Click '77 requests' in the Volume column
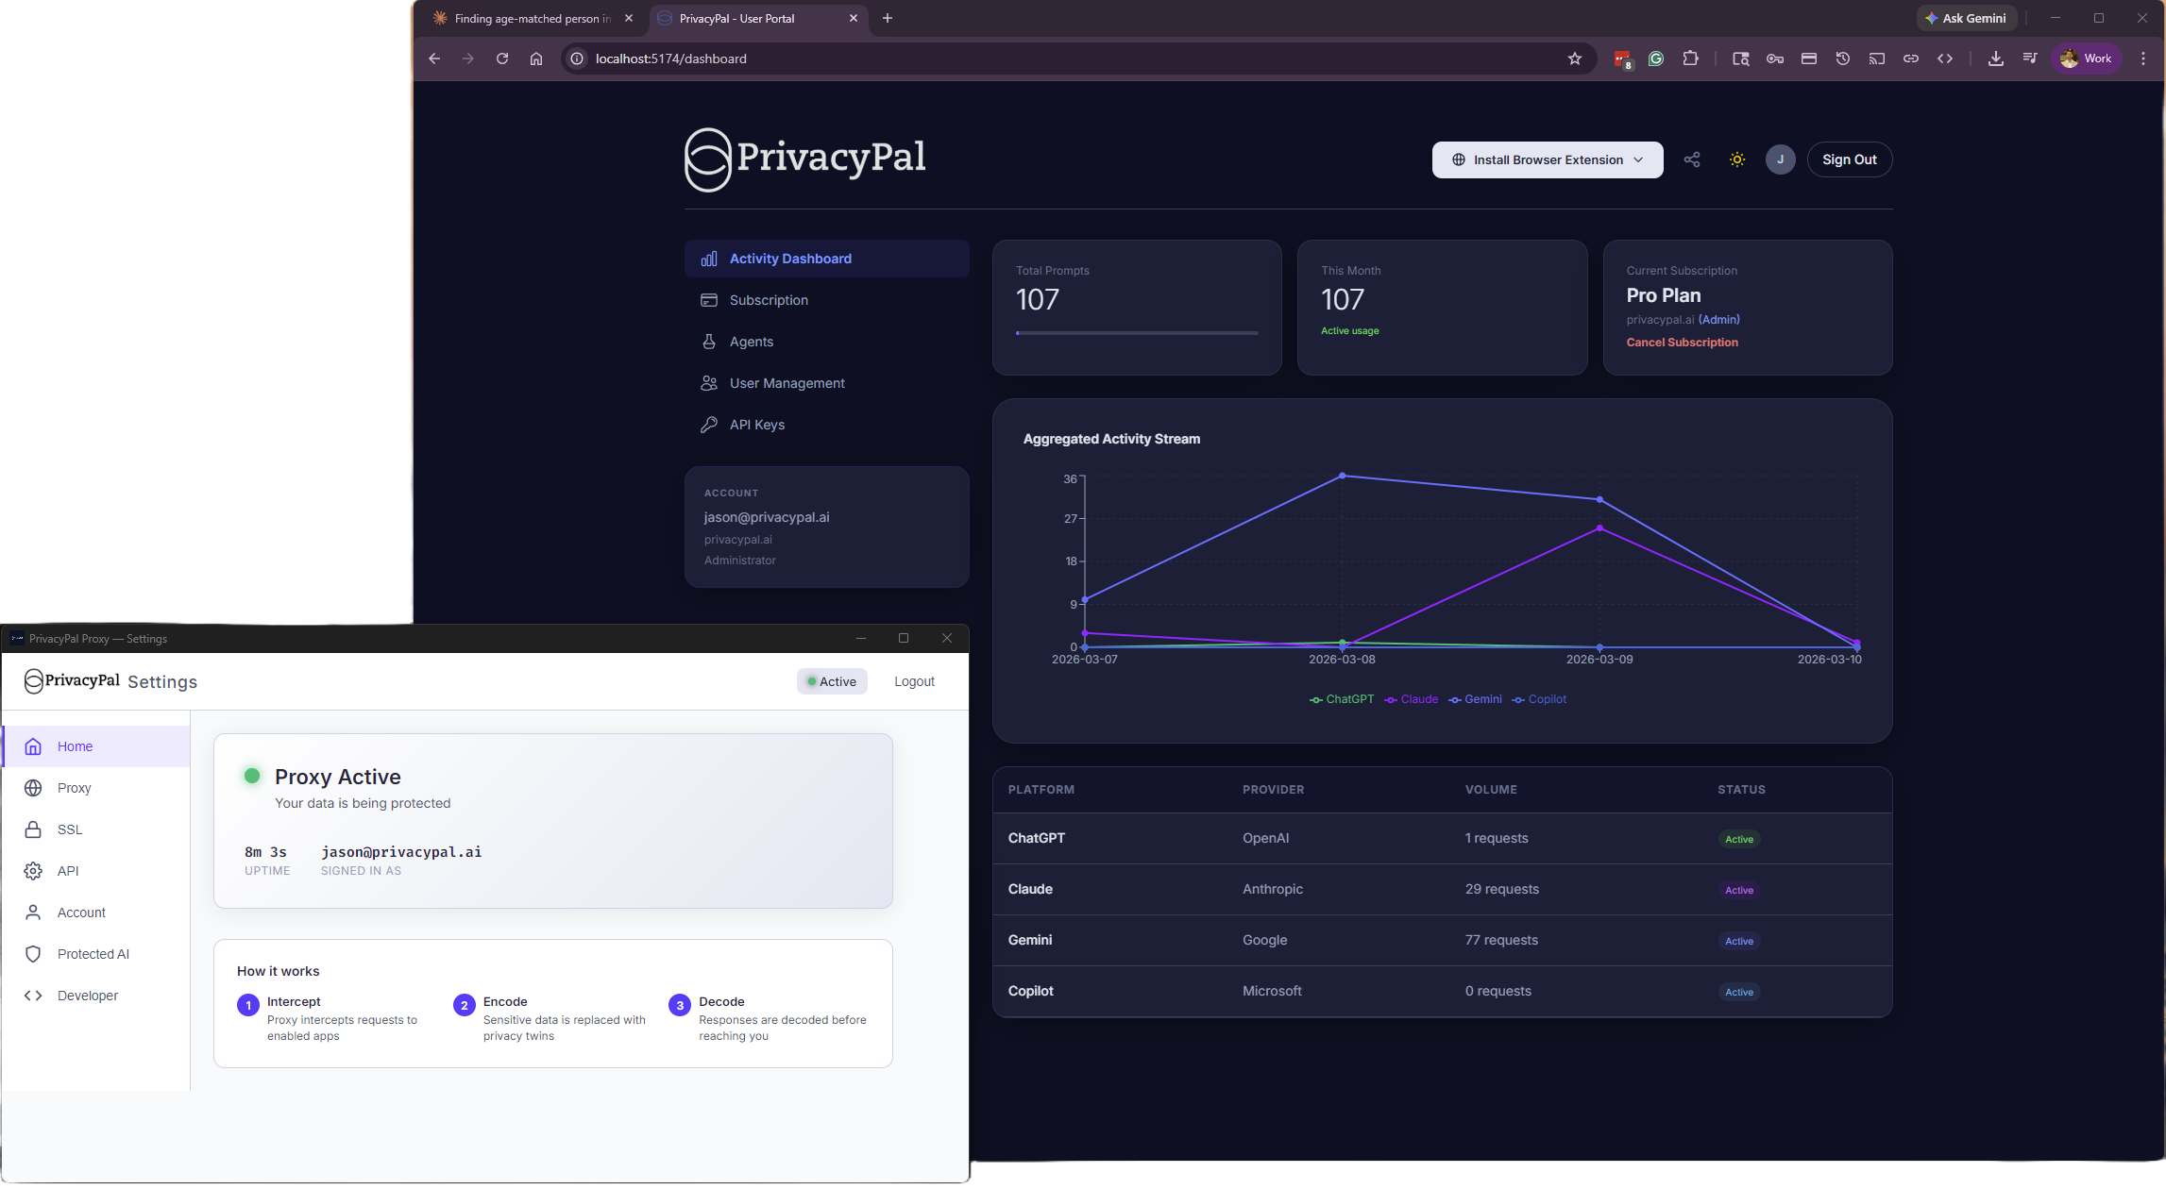This screenshot has width=2166, height=1189. pos(1501,940)
